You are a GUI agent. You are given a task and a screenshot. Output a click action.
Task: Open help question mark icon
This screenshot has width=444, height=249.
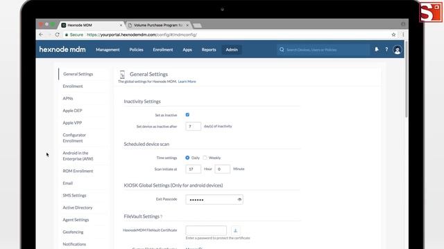386,49
